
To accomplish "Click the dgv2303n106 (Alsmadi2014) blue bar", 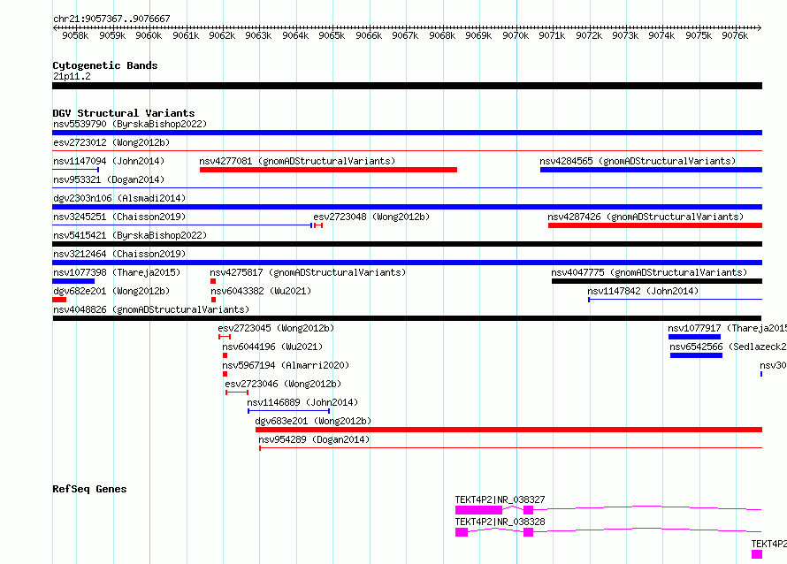I will tap(407, 207).
